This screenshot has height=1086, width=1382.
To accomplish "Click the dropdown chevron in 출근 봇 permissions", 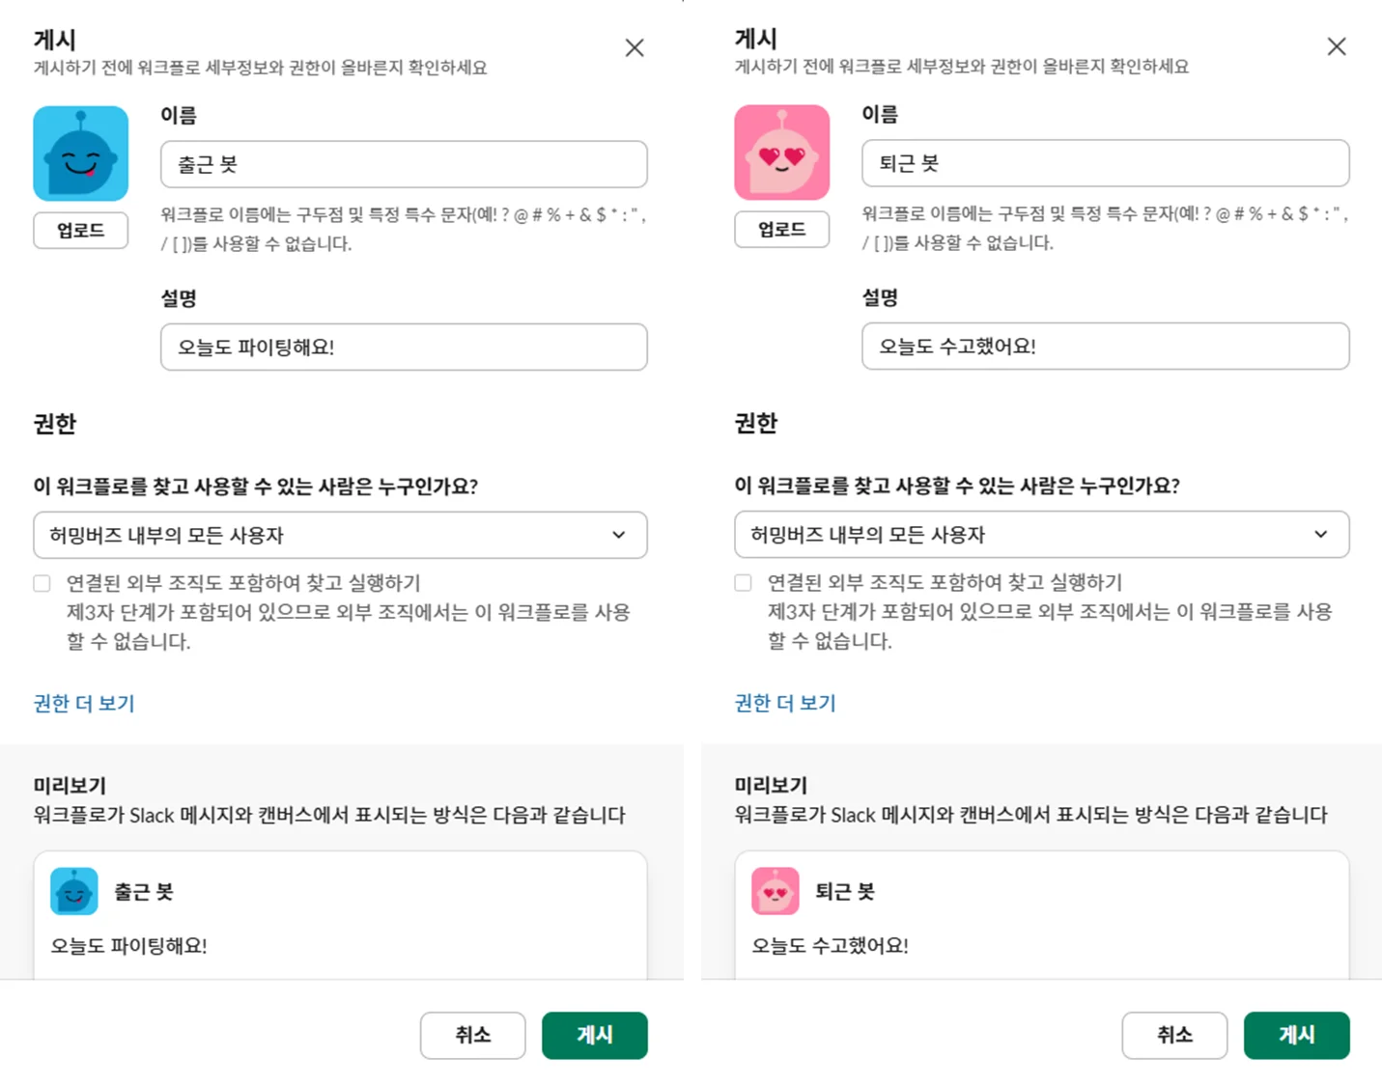I will (x=619, y=535).
